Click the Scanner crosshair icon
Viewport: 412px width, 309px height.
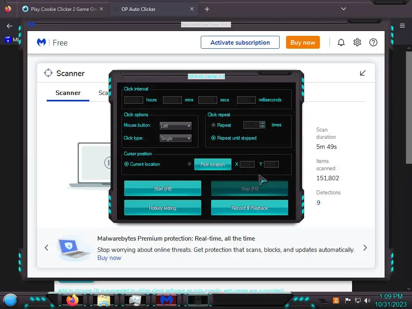[x=48, y=73]
